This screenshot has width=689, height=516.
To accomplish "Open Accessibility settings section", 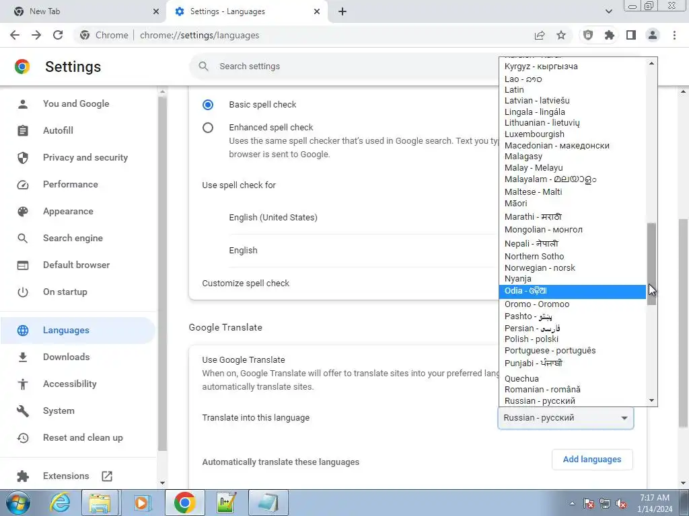I will (x=70, y=384).
